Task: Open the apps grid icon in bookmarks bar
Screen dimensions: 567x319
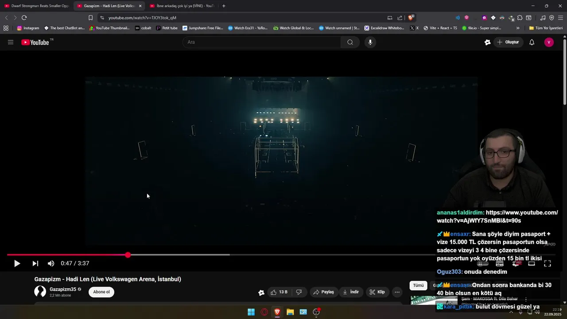Action: coord(6,28)
